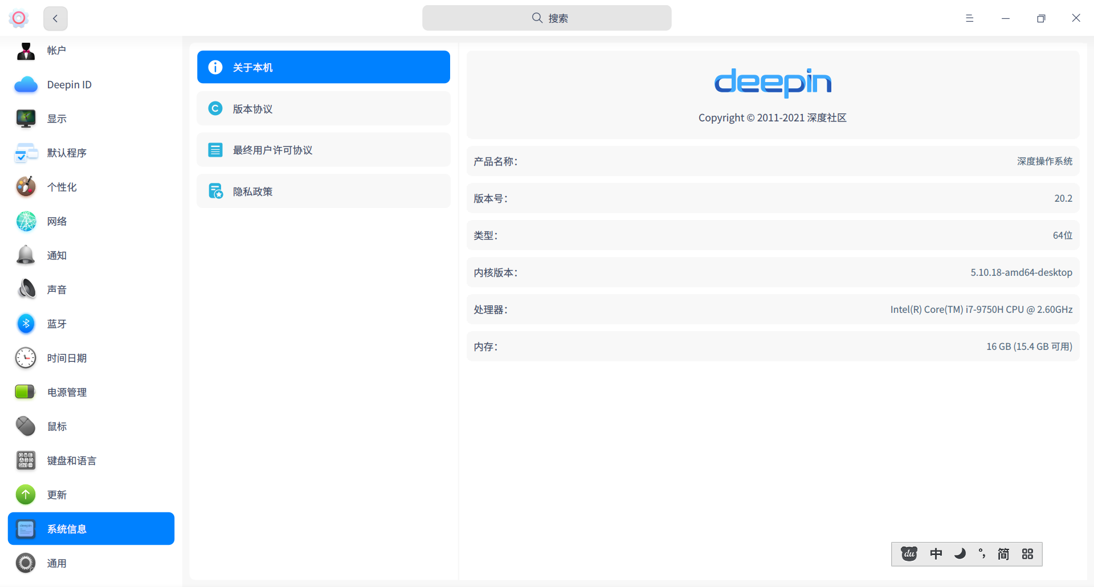Open the 通用 gear icon

tap(26, 563)
